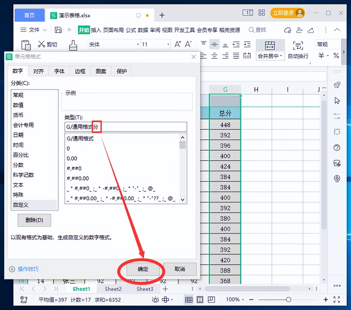This screenshot has height=310, width=351.
Task: Click the increase font size icon
Action: point(177,44)
